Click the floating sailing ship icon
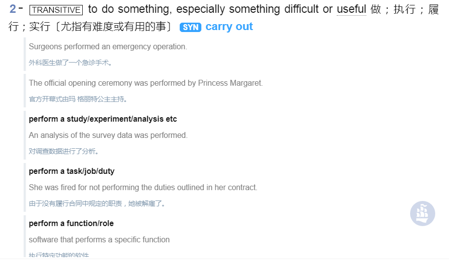This screenshot has height=264, width=449. tap(422, 214)
